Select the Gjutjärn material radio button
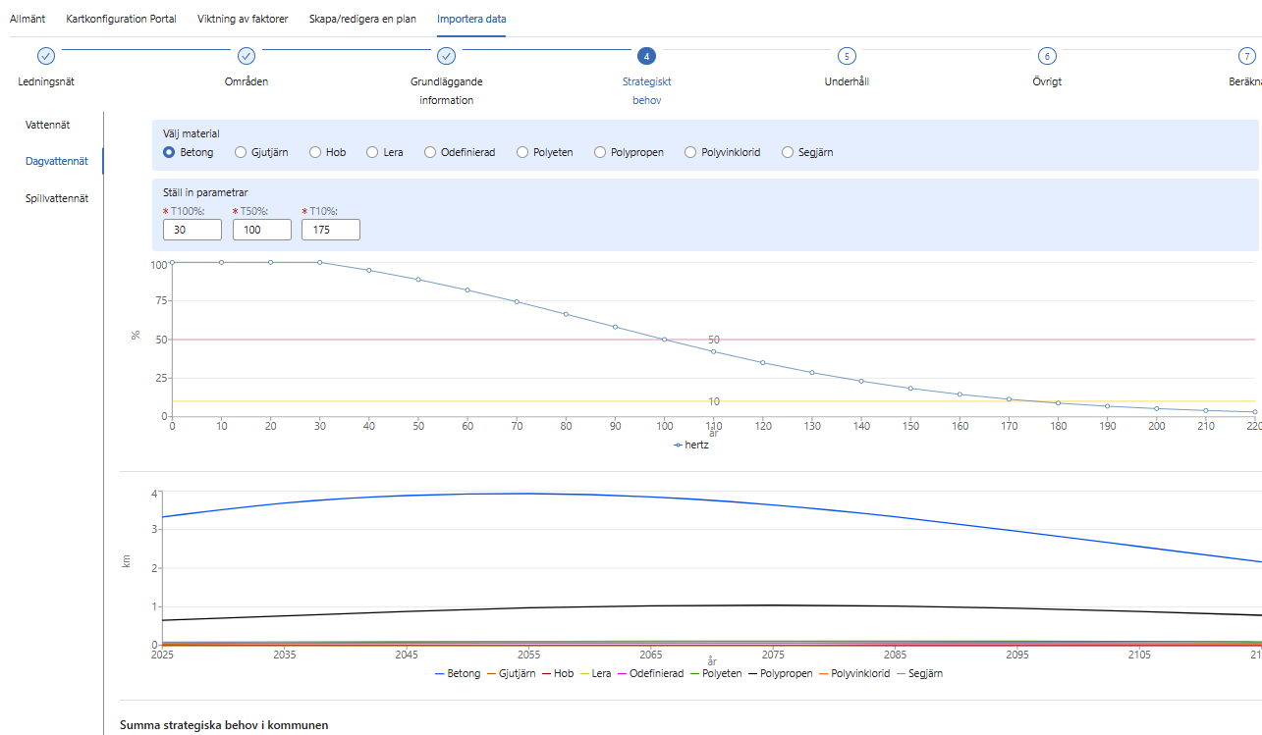 click(240, 152)
